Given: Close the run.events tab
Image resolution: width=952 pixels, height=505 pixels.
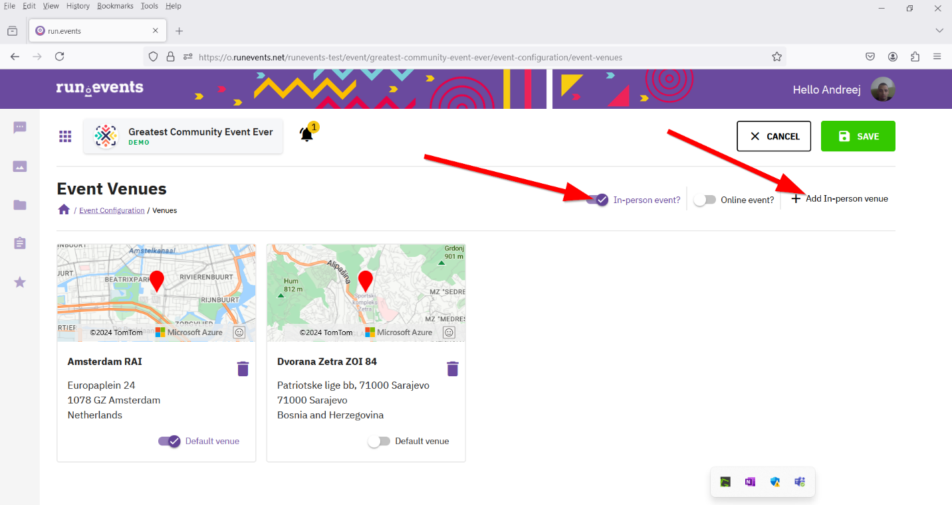Looking at the screenshot, I should point(156,31).
